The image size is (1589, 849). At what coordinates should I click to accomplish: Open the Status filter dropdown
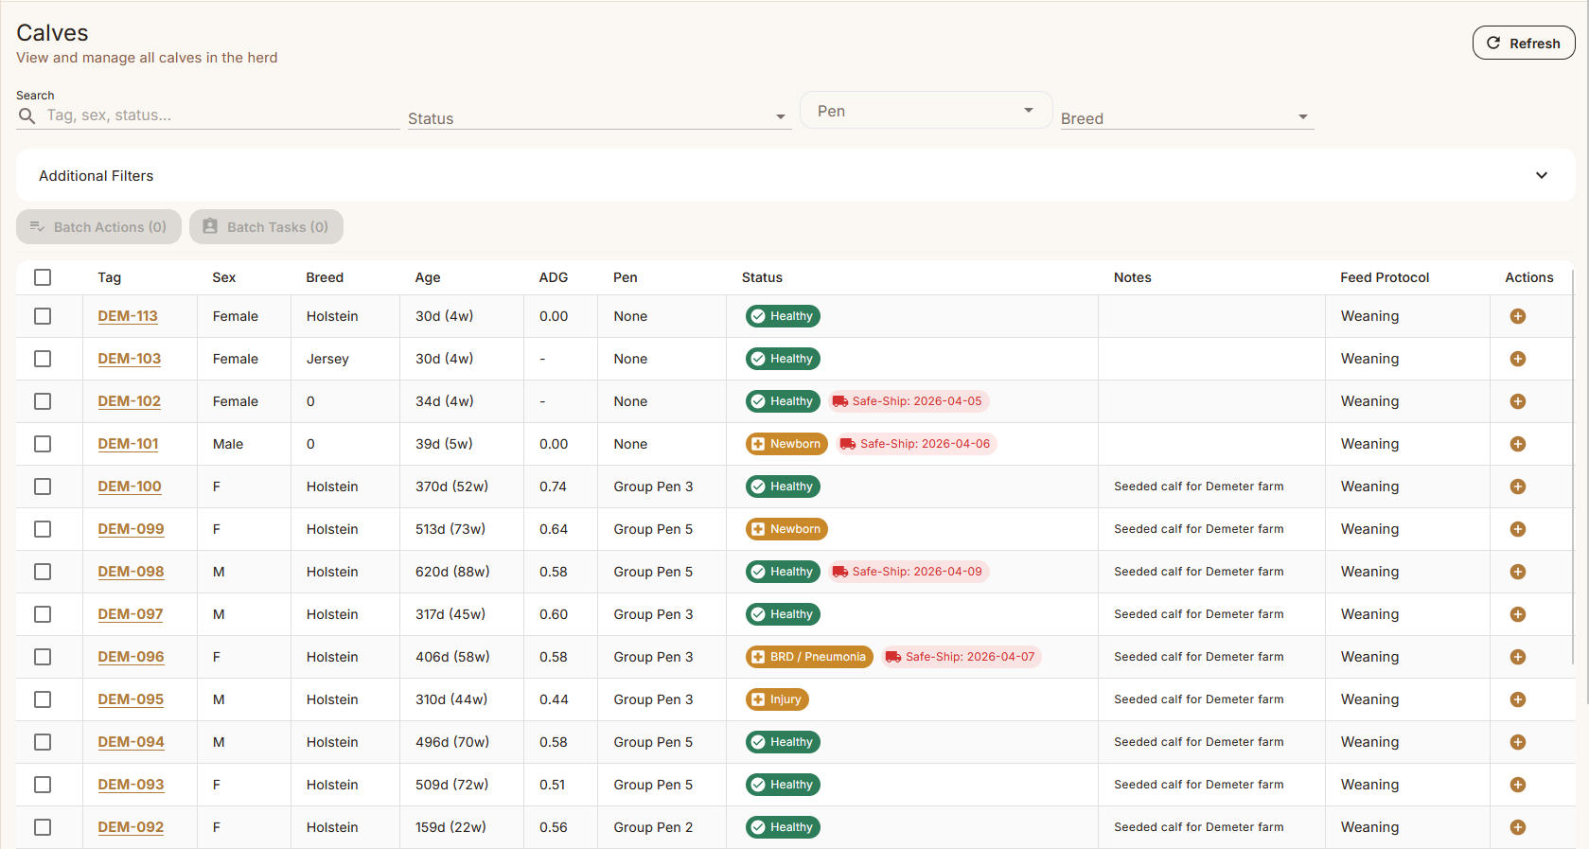click(x=598, y=118)
